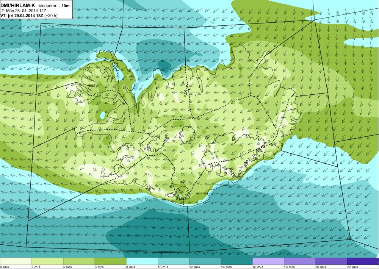Click the '8 m/s' legend label
This screenshot has height=269, width=379.
coord(130,267)
